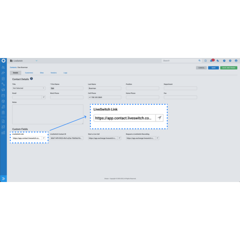Switch to the Logs tab
The width and height of the screenshot is (240, 240).
(x=65, y=73)
